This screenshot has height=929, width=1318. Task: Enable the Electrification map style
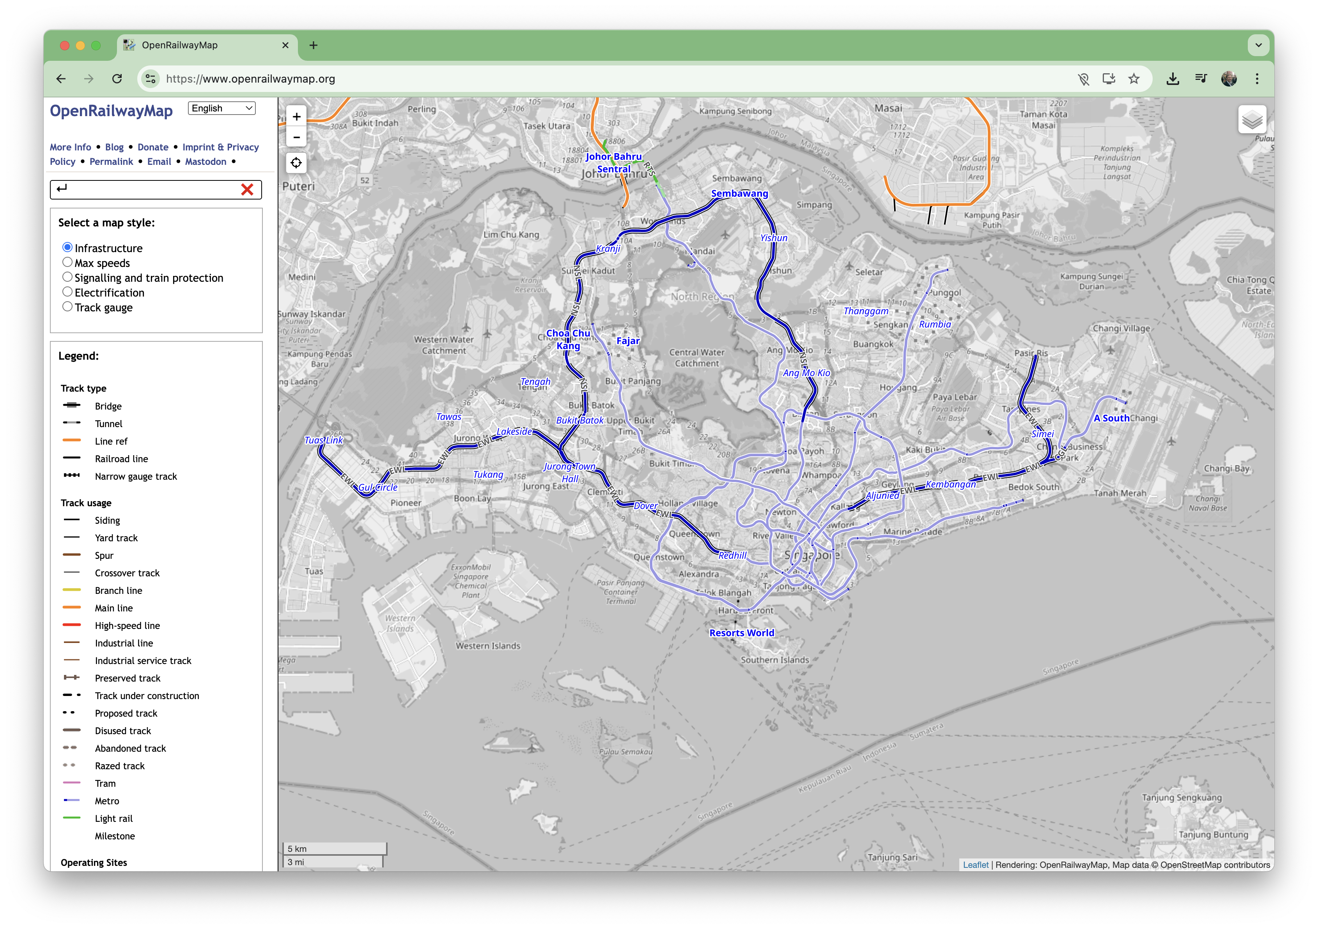click(67, 291)
